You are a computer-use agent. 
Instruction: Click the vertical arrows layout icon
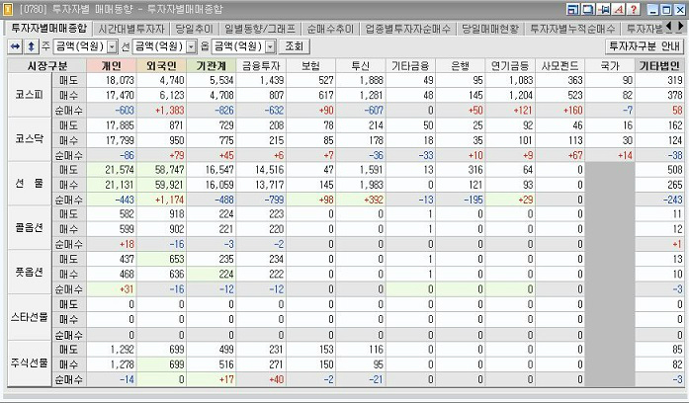coord(31,46)
